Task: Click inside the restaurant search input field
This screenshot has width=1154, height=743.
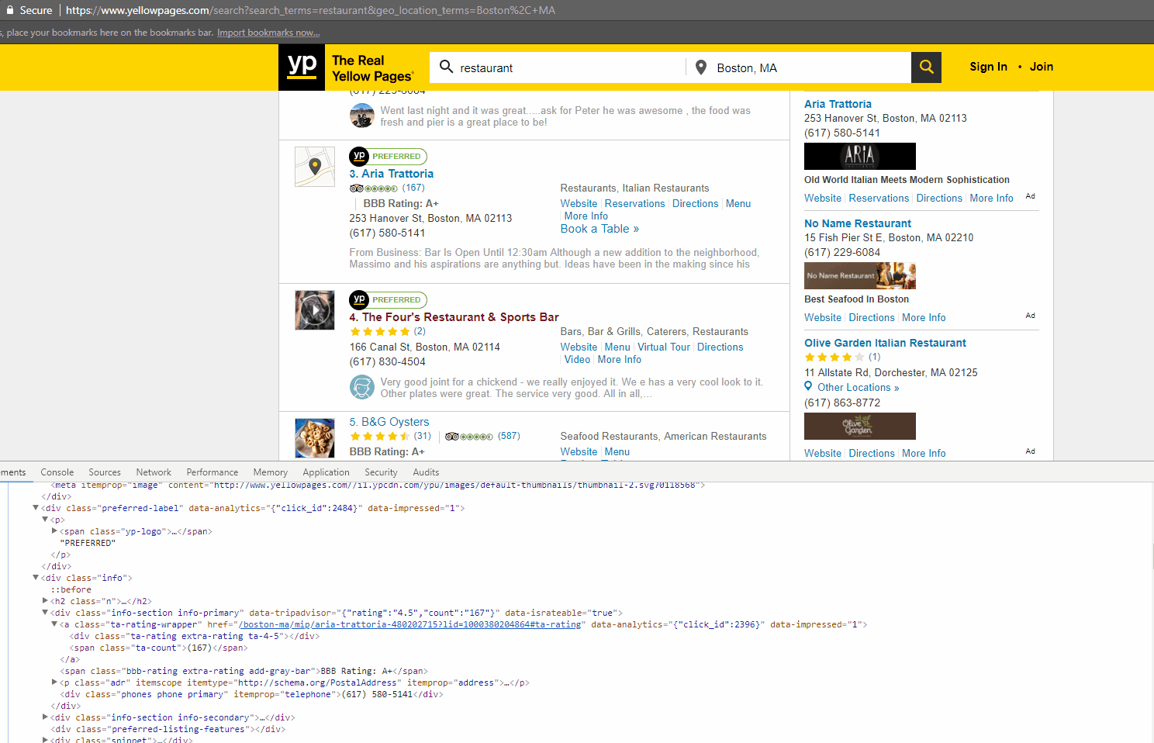Action: click(x=558, y=67)
